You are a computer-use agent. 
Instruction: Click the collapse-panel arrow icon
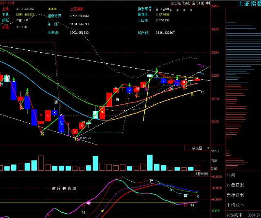coord(208,3)
